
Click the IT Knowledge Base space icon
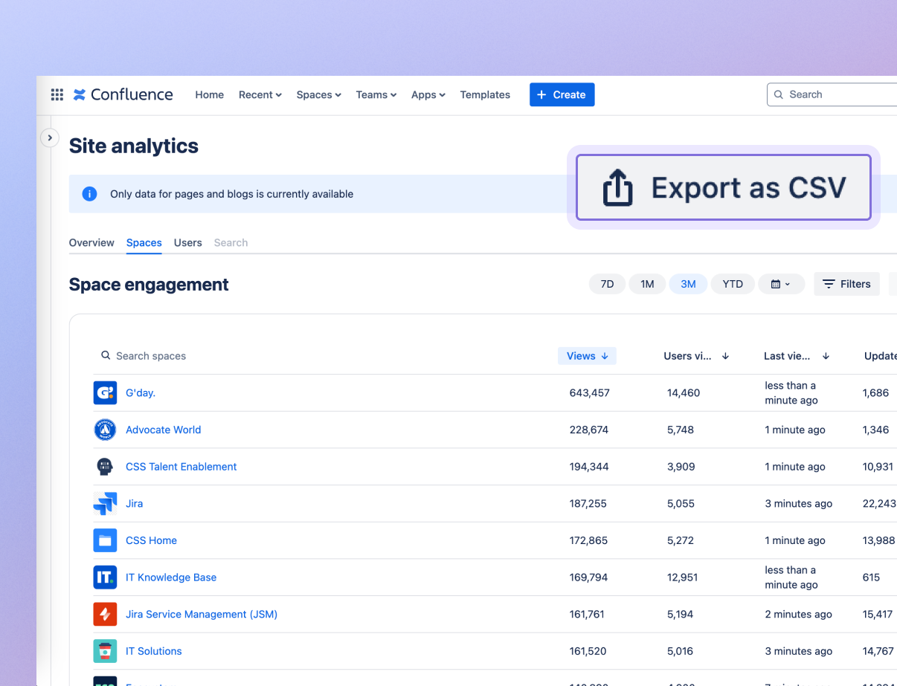[105, 577]
